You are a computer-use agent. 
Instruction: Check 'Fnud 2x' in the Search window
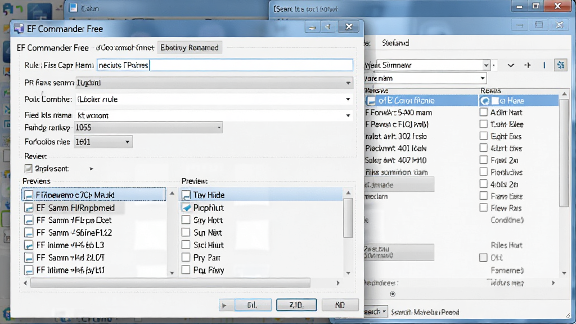tap(484, 160)
